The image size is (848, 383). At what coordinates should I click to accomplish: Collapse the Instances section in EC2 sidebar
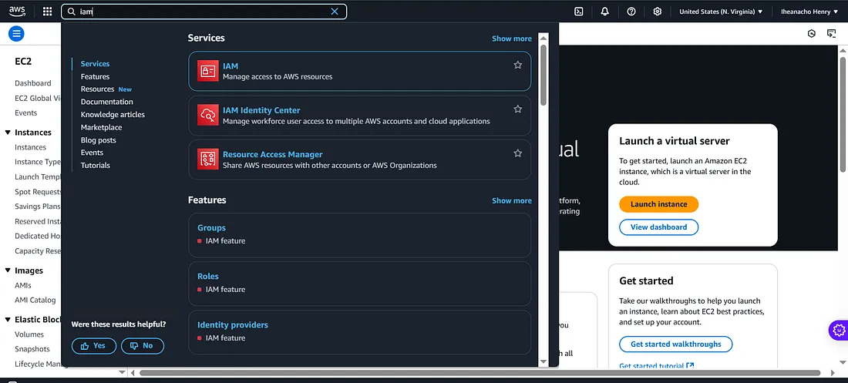[8, 133]
